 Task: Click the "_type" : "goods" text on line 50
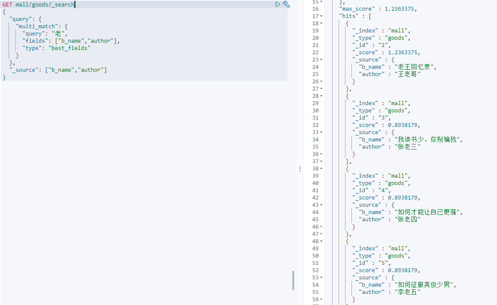tap(381, 255)
